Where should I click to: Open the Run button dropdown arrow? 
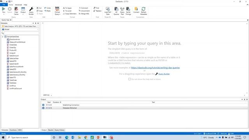point(4,14)
